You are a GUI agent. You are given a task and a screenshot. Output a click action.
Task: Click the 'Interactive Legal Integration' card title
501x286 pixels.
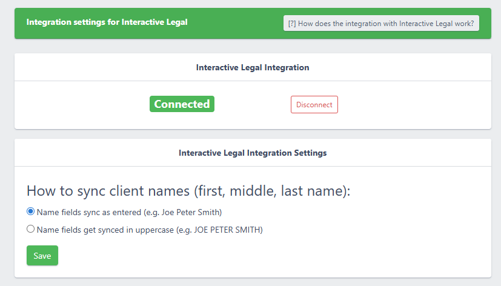click(x=253, y=67)
